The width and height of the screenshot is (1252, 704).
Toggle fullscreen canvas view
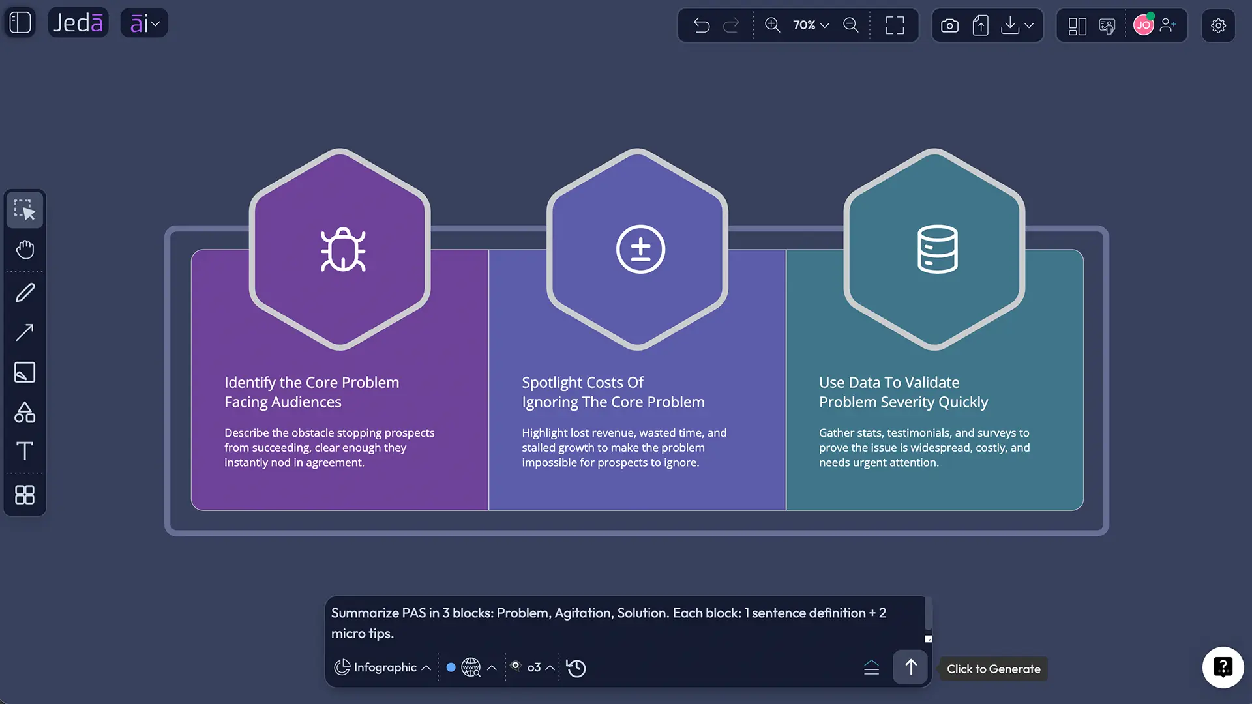pos(895,25)
